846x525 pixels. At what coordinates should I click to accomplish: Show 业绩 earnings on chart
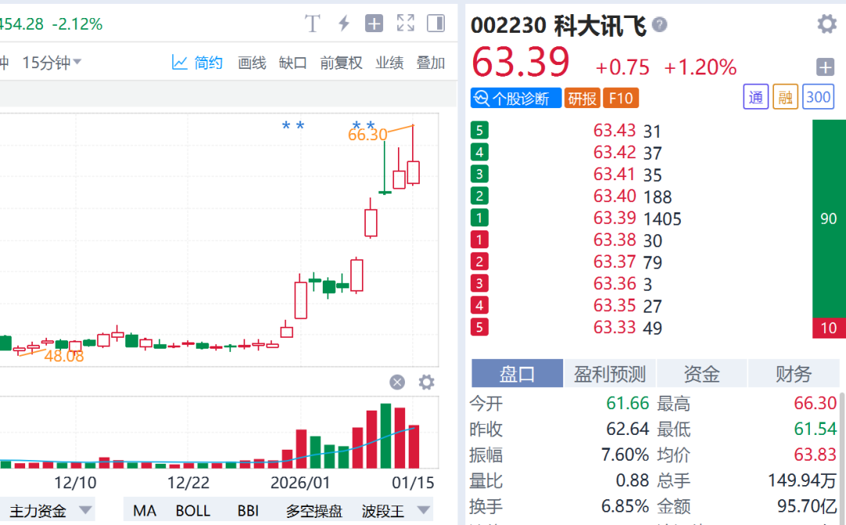pos(389,63)
